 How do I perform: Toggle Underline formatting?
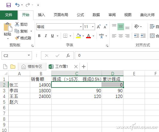tap(52, 36)
